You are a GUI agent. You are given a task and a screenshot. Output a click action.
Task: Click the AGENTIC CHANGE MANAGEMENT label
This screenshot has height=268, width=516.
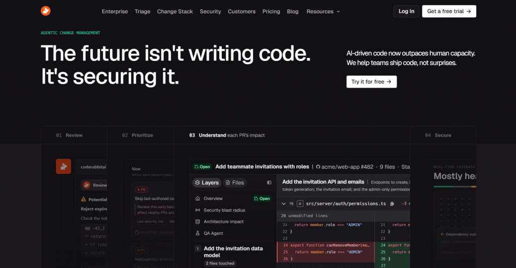pos(71,33)
